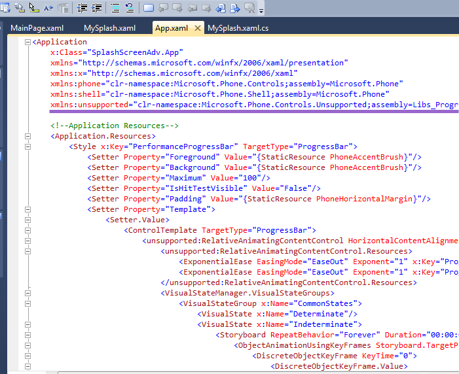Click the xmlns:unsupported namespace line
459x374 pixels.
[254, 105]
